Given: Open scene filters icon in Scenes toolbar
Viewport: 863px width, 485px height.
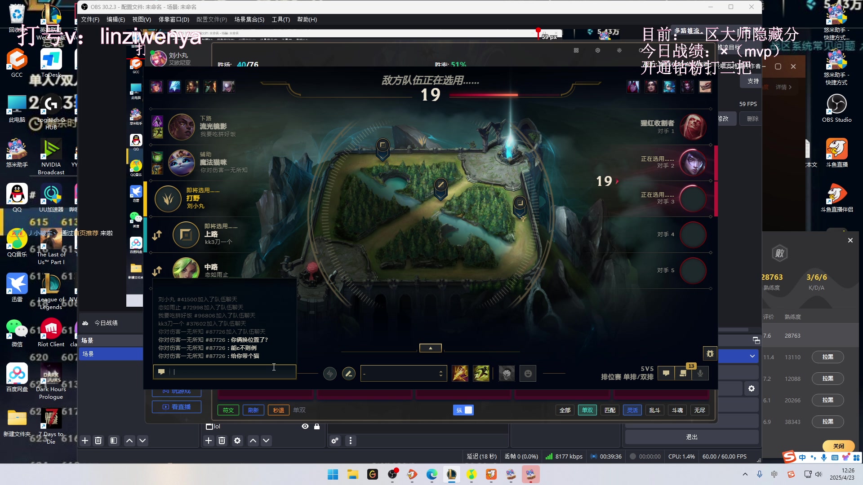Looking at the screenshot, I should [114, 441].
